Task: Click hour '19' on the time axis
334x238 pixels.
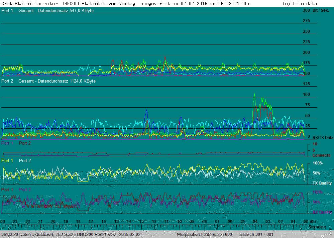Action: pos(66,221)
